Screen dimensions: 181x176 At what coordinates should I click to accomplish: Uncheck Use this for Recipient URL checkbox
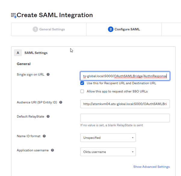point(82,83)
